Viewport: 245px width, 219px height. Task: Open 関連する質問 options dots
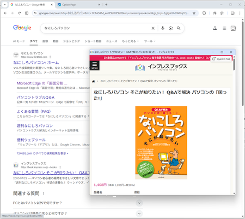(44, 193)
